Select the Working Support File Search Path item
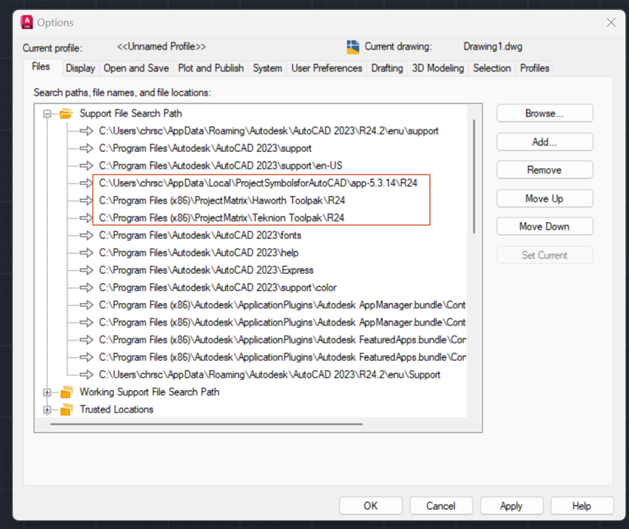Viewport: 629px width, 529px height. tap(150, 393)
